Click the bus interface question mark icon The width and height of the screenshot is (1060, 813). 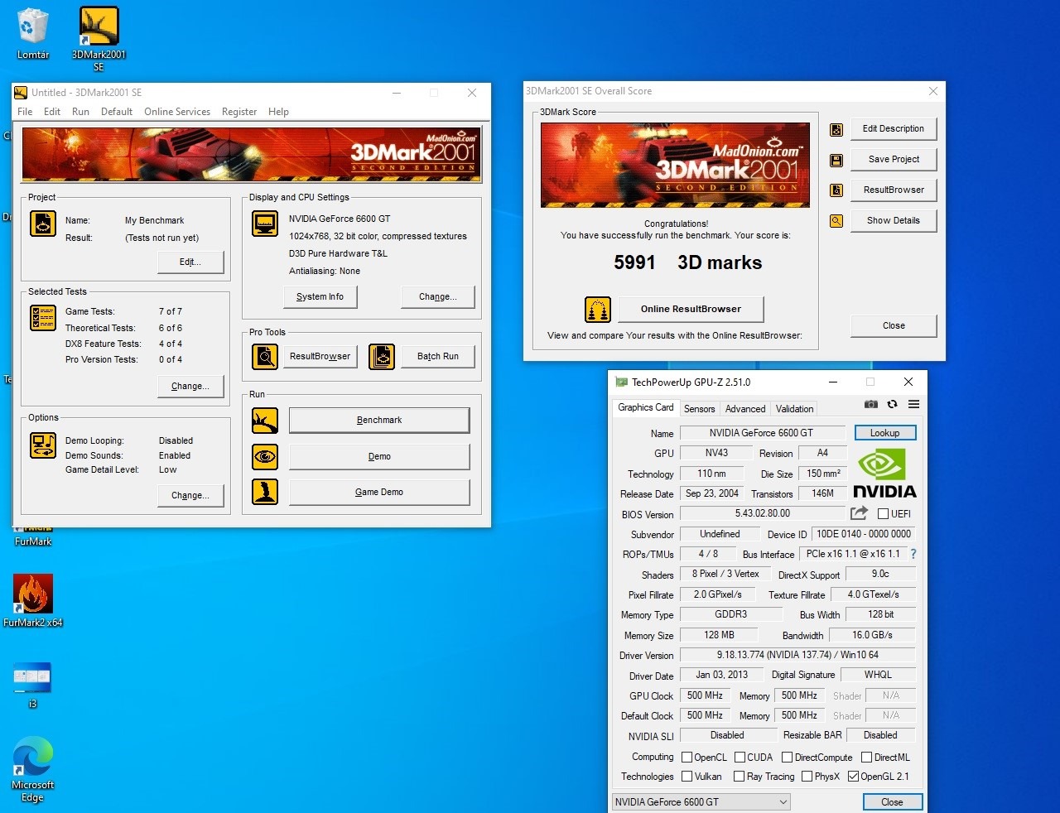tap(913, 554)
